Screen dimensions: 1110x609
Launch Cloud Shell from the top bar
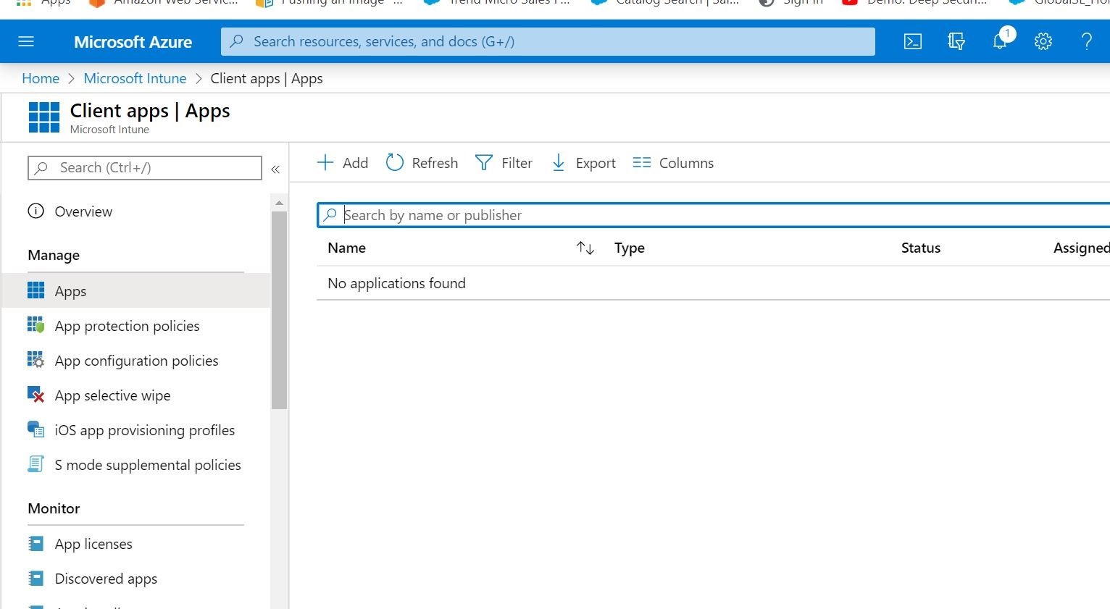(913, 41)
